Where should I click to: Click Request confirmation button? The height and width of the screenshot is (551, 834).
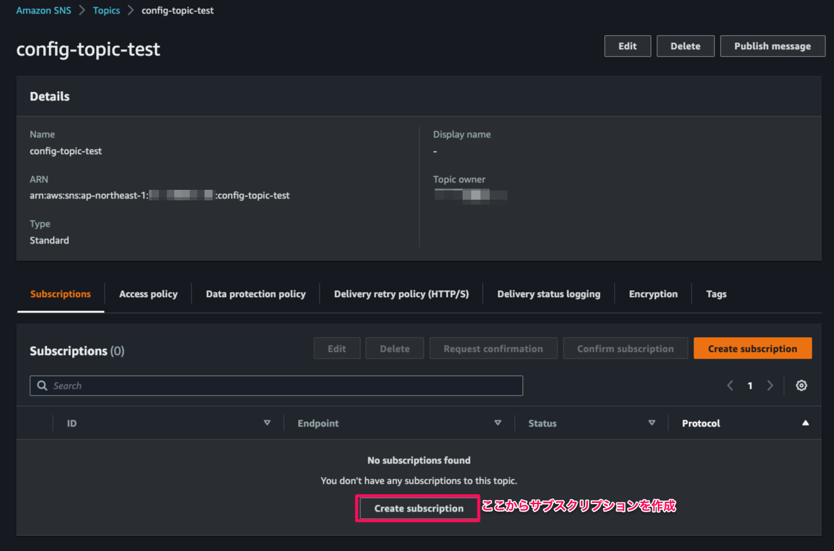click(493, 348)
